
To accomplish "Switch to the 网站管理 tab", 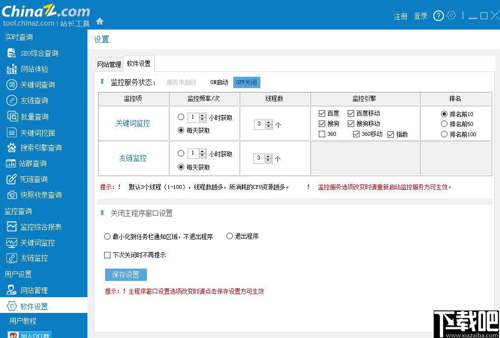I will coord(109,64).
